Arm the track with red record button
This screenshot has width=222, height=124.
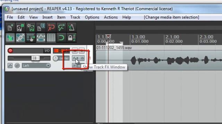(x=10, y=51)
